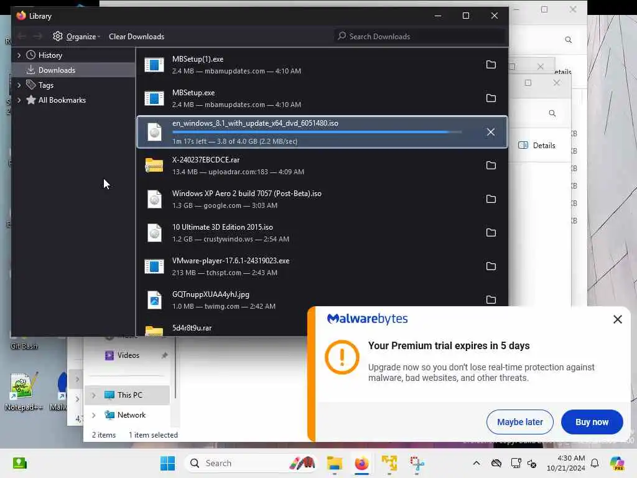Expand the History tree node
The width and height of the screenshot is (637, 478).
point(19,55)
